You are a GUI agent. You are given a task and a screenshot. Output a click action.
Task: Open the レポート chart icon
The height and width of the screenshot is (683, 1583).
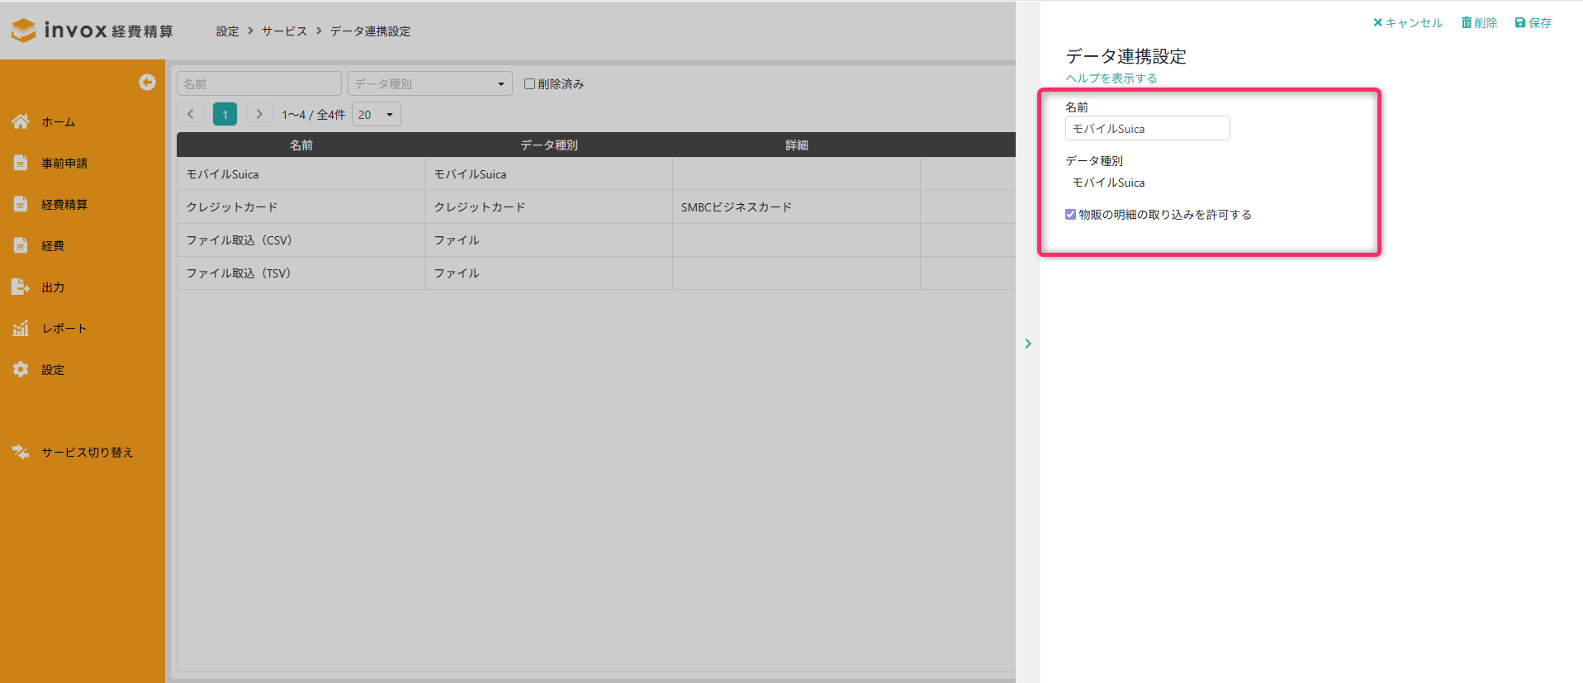pyautogui.click(x=21, y=328)
